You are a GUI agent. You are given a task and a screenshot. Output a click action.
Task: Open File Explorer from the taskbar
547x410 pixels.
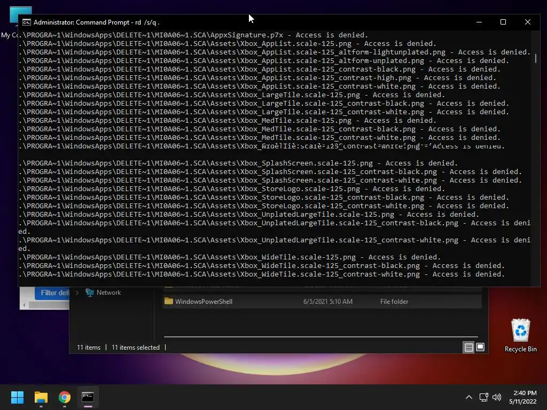tap(41, 397)
